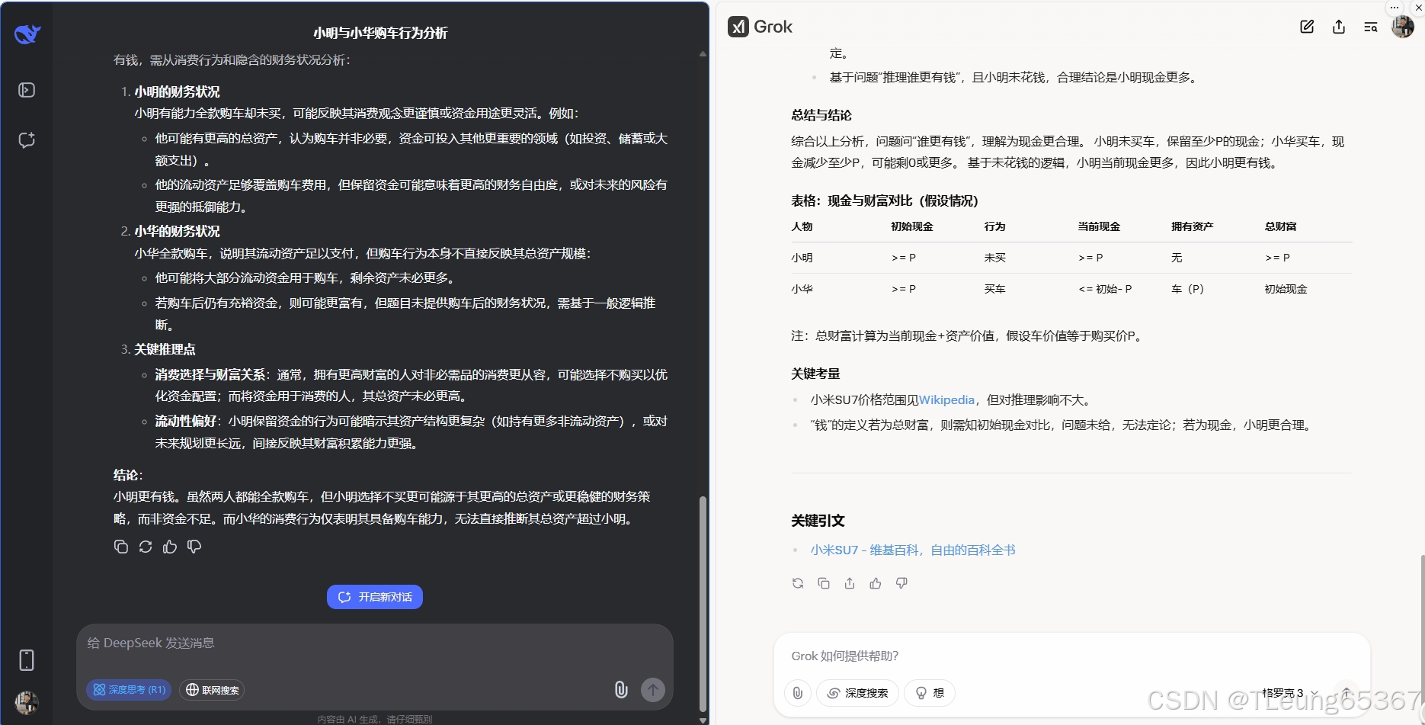
Task: Open 小米SU7 - 维基百科 citation link
Action: click(913, 550)
